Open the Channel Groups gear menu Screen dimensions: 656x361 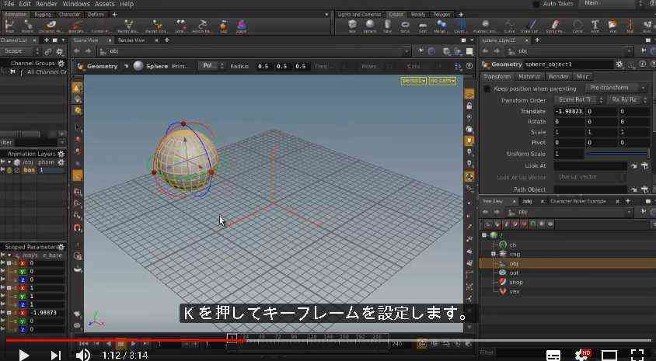click(x=61, y=64)
